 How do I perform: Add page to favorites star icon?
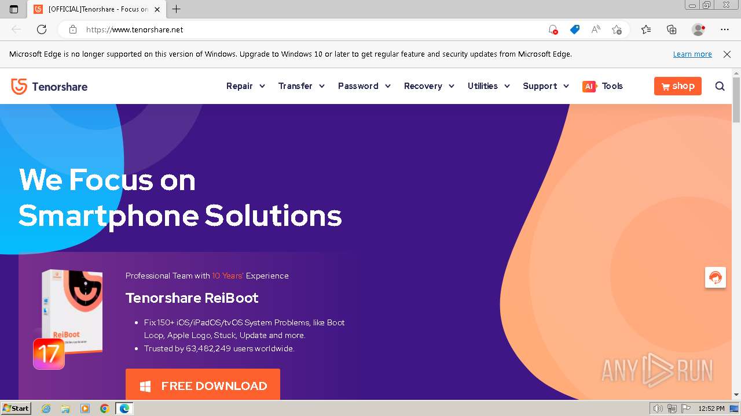coord(617,29)
